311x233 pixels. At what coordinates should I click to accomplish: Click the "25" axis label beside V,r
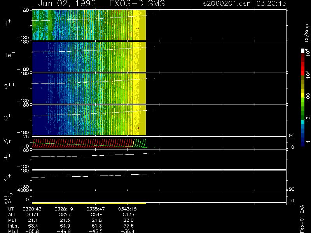pos(26,137)
